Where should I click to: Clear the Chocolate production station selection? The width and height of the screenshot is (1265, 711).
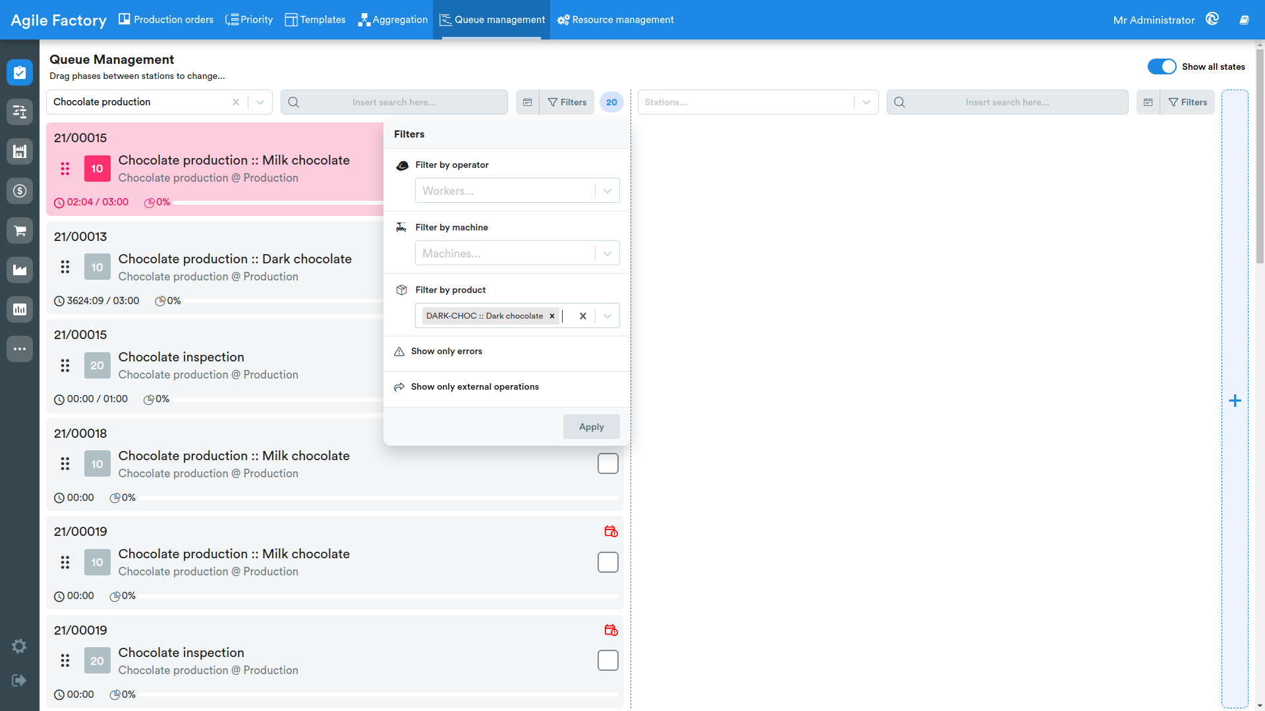pos(236,102)
